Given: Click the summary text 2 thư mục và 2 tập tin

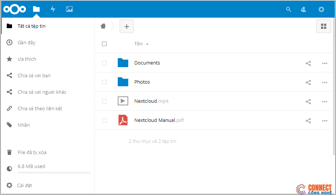Looking at the screenshot, I should 152,141.
